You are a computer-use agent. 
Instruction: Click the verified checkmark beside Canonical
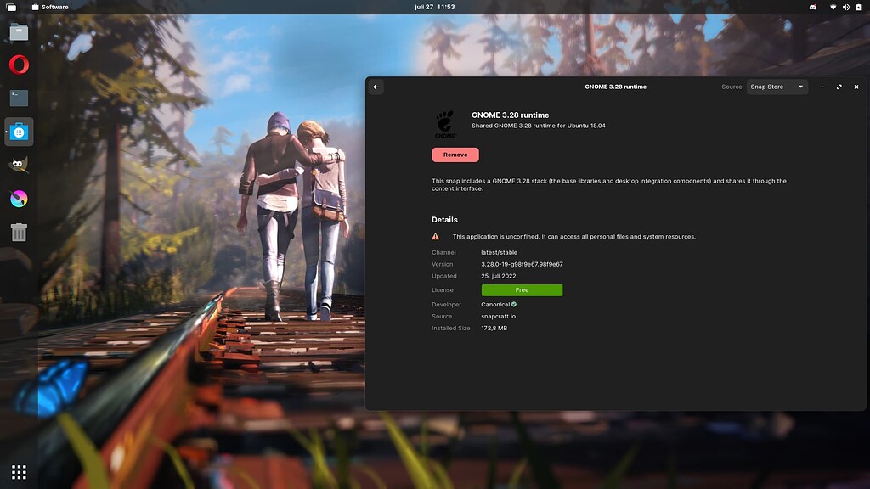[x=514, y=304]
